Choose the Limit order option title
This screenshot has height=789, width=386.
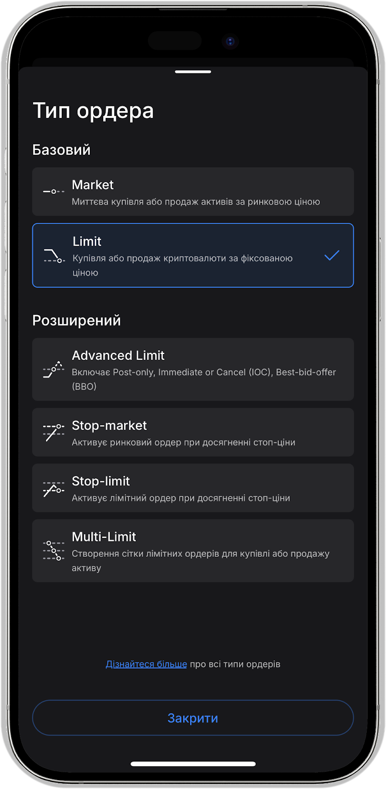(x=87, y=242)
